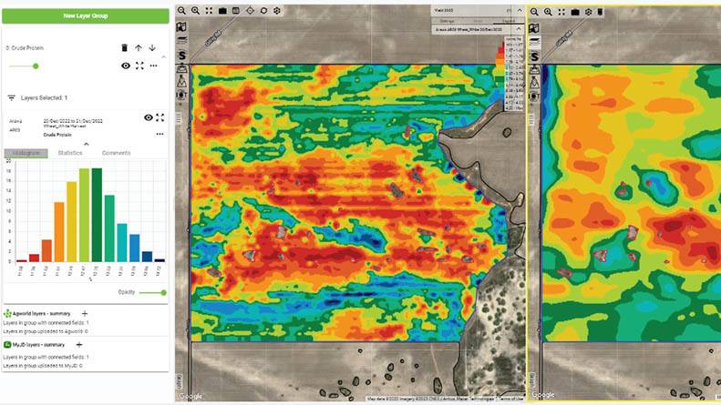Switch to the Statistics tab
Screen dimensions: 721x405
(70, 153)
